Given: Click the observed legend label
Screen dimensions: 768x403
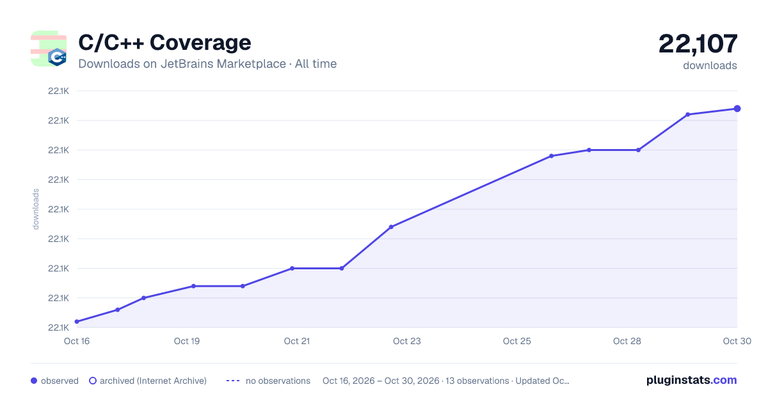Looking at the screenshot, I should coord(60,381).
